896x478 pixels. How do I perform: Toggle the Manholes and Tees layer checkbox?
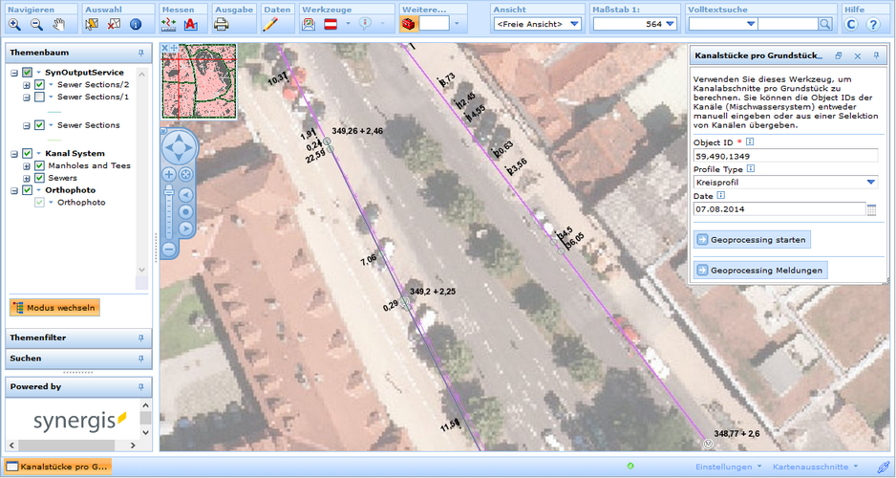[x=39, y=165]
